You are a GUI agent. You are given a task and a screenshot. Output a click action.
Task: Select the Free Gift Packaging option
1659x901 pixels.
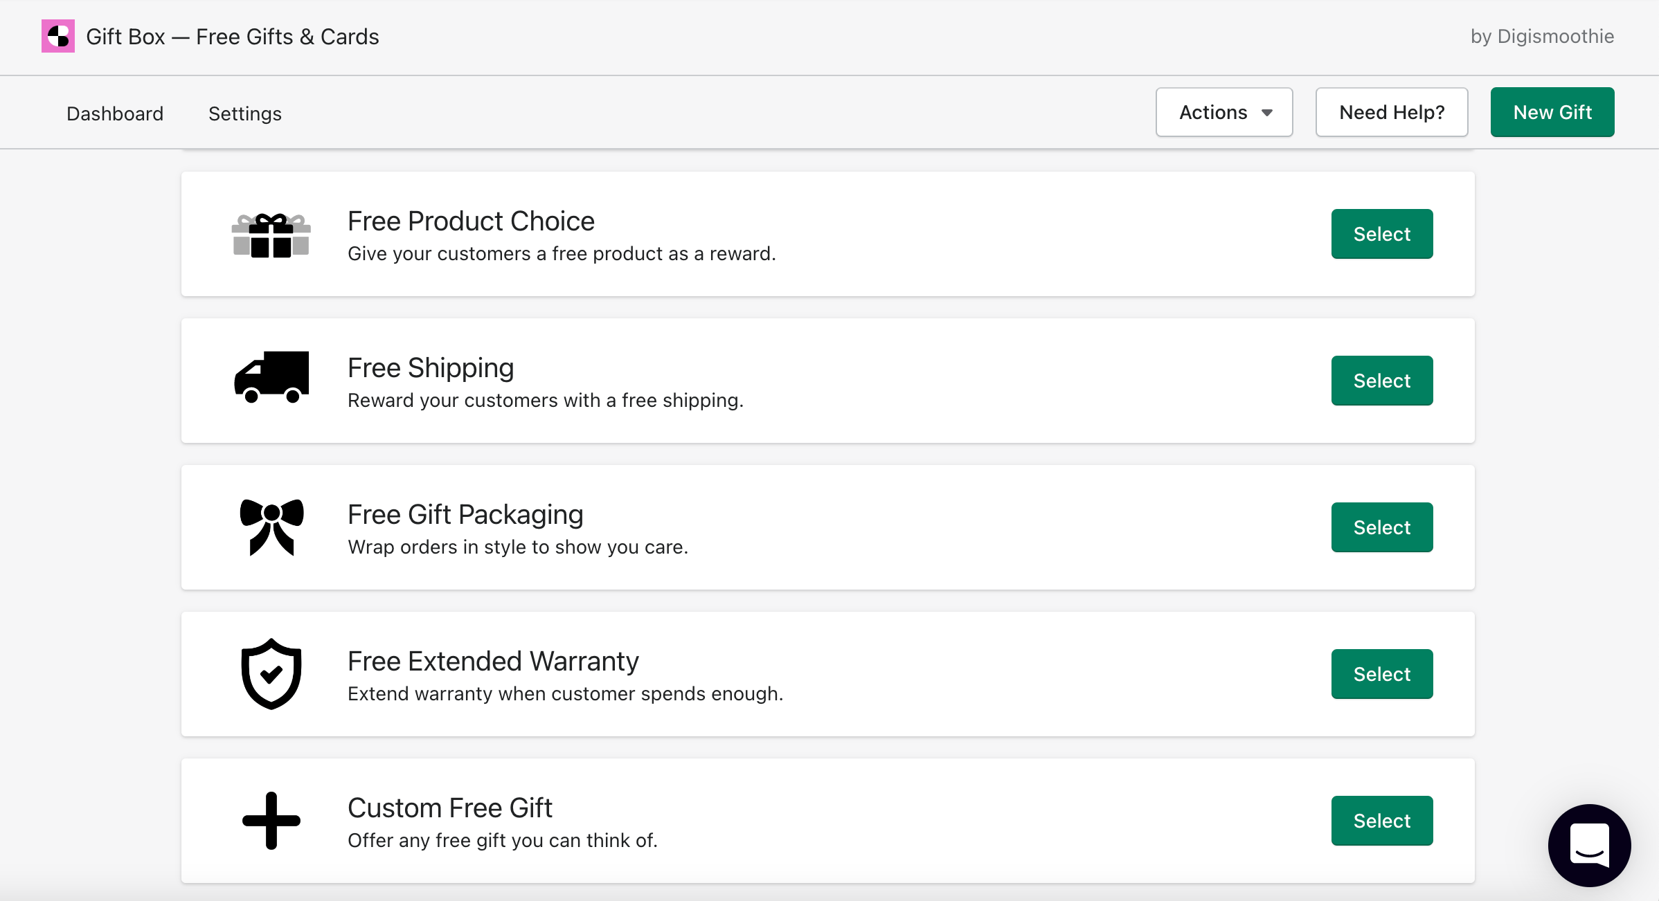coord(1381,527)
